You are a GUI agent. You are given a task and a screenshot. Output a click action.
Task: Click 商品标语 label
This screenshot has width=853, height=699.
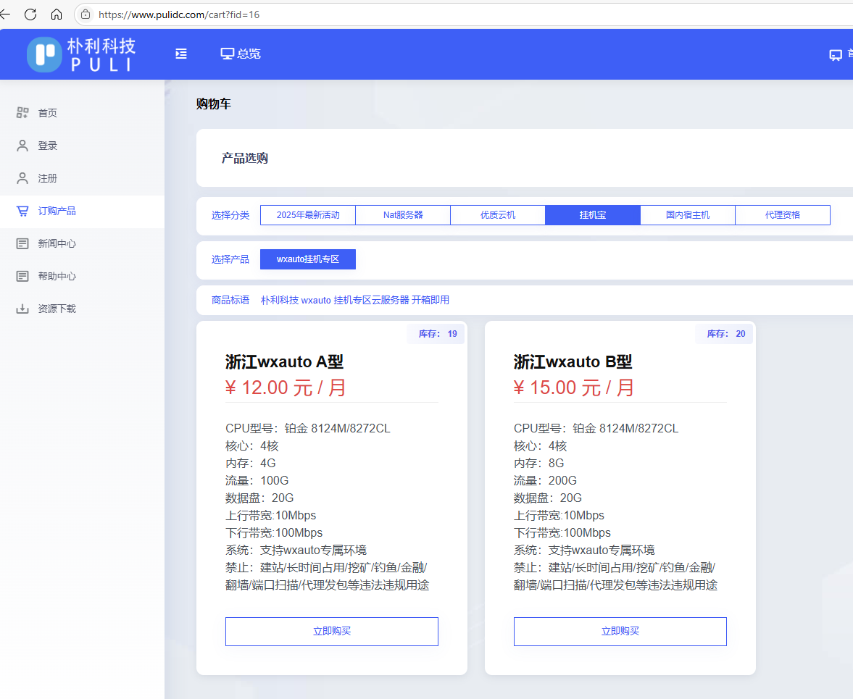tap(230, 300)
